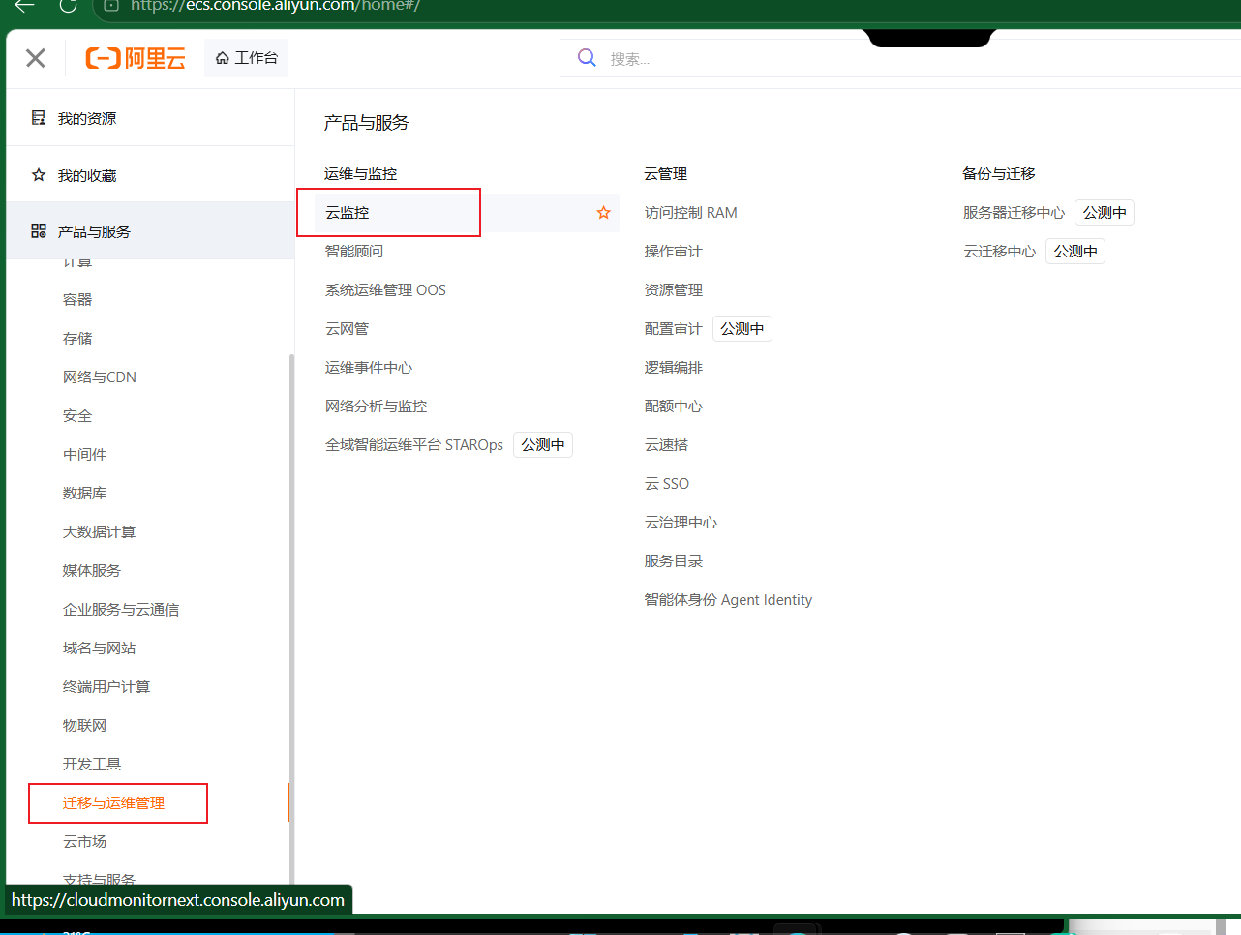Close the navigation panel with the X icon
This screenshot has height=935, width=1241.
[36, 58]
